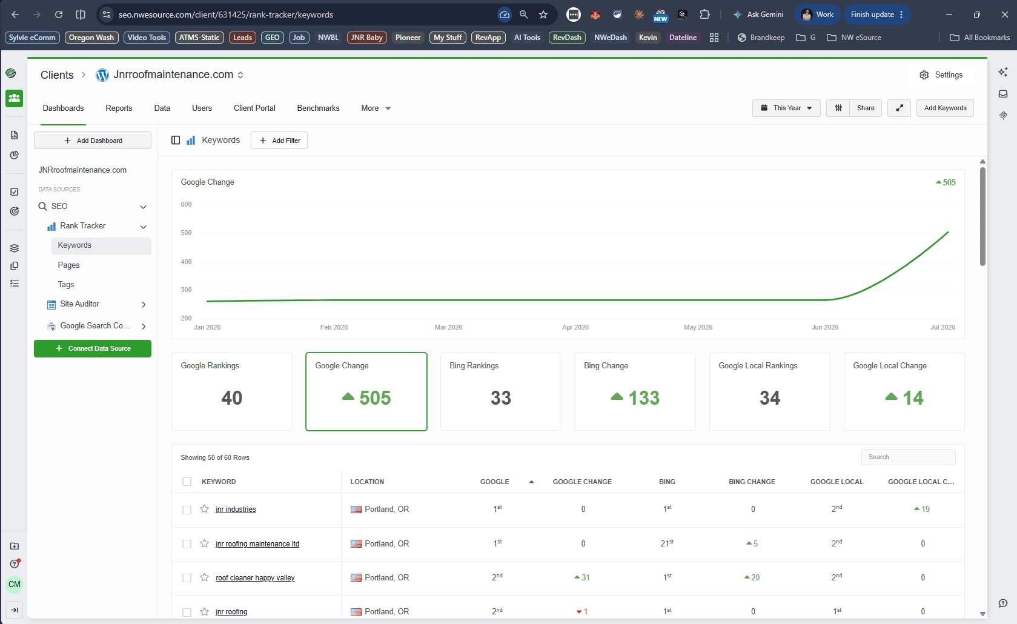The image size is (1017, 624).
Task: Collapse left rail with arrow icon
Action: pos(15,609)
